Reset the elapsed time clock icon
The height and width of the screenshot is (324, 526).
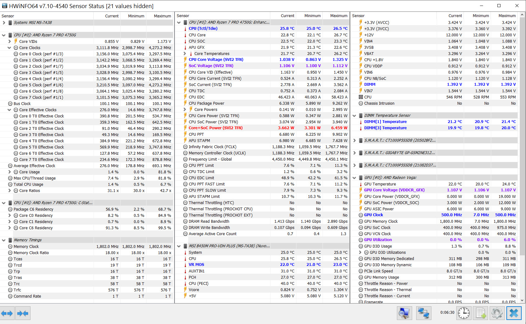coord(464,313)
